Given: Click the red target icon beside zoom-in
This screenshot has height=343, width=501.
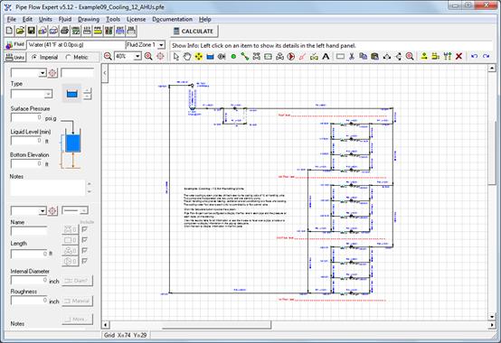Looking at the screenshot, I should 160,57.
